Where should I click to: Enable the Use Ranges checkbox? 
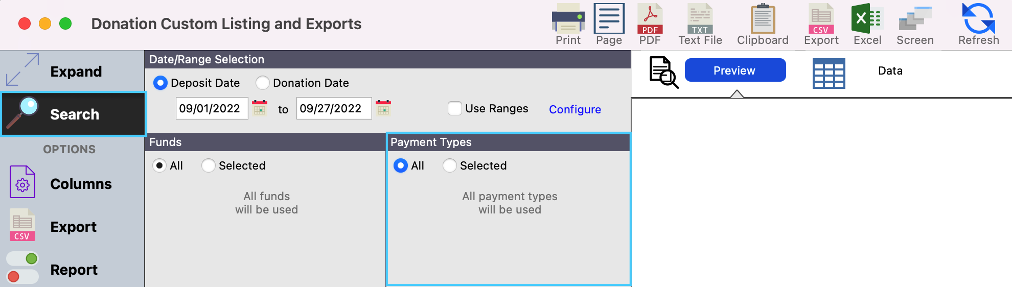pyautogui.click(x=454, y=108)
